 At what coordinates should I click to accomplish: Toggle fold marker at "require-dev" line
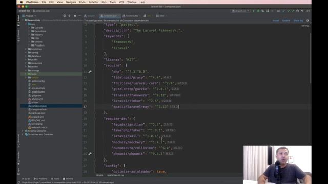pyautogui.click(x=95, y=119)
